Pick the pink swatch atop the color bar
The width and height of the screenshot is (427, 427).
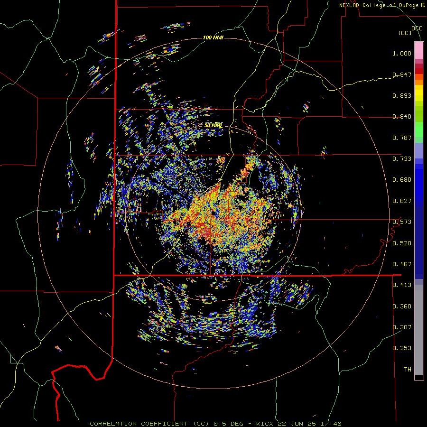pos(419,50)
